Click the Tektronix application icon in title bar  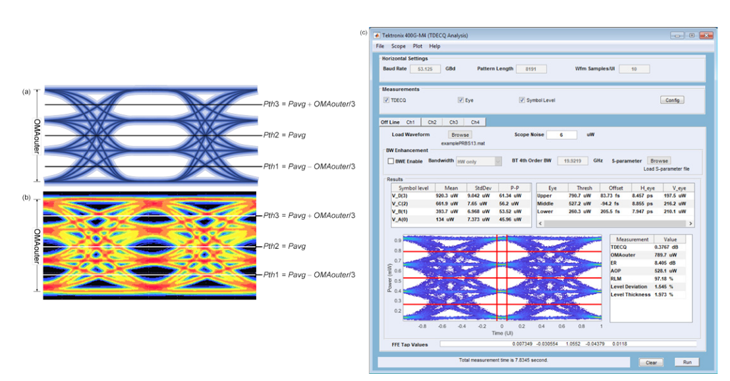[378, 35]
